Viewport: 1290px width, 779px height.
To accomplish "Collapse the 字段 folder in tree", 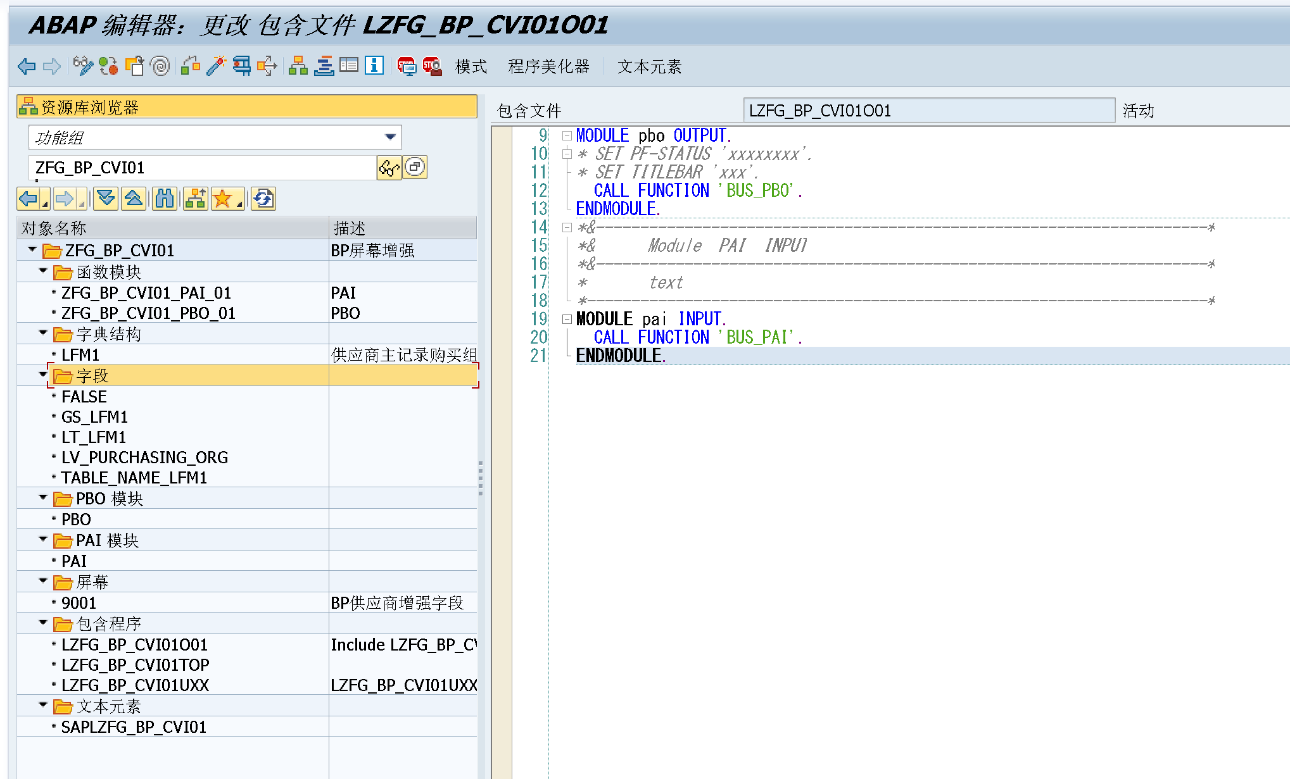I will click(42, 375).
